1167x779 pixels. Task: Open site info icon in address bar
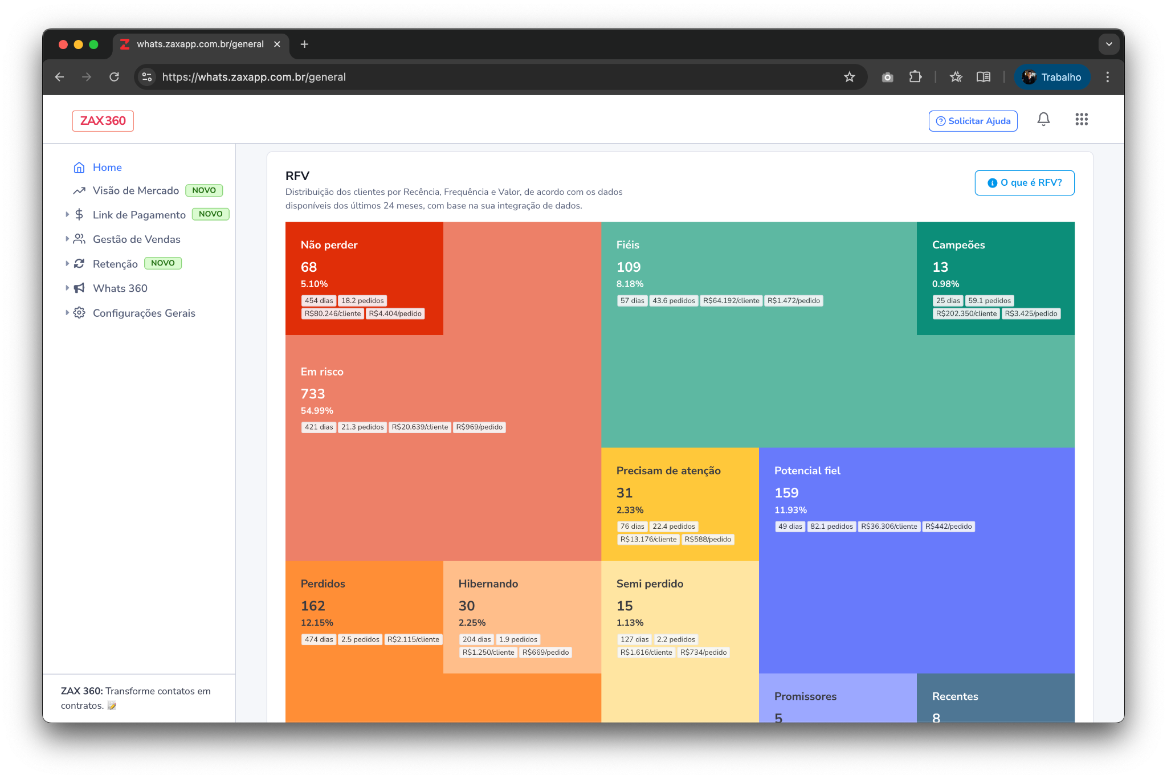click(x=147, y=77)
